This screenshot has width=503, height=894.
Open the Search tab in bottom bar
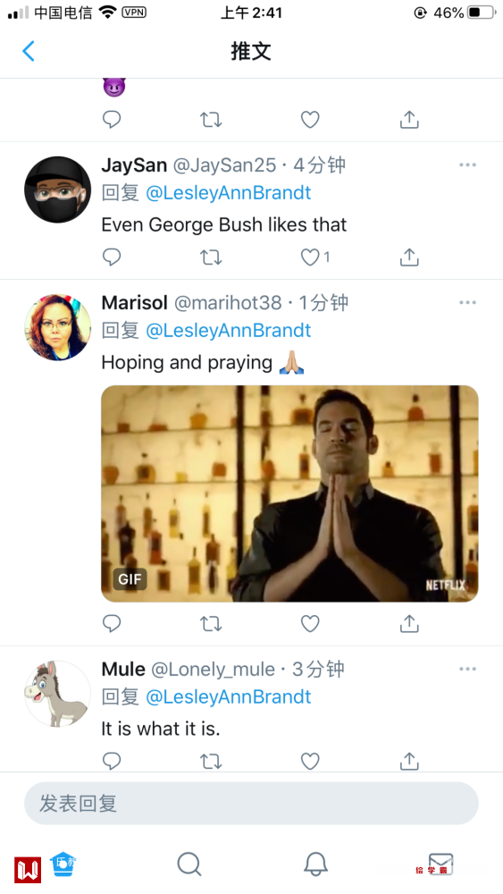pos(189,864)
